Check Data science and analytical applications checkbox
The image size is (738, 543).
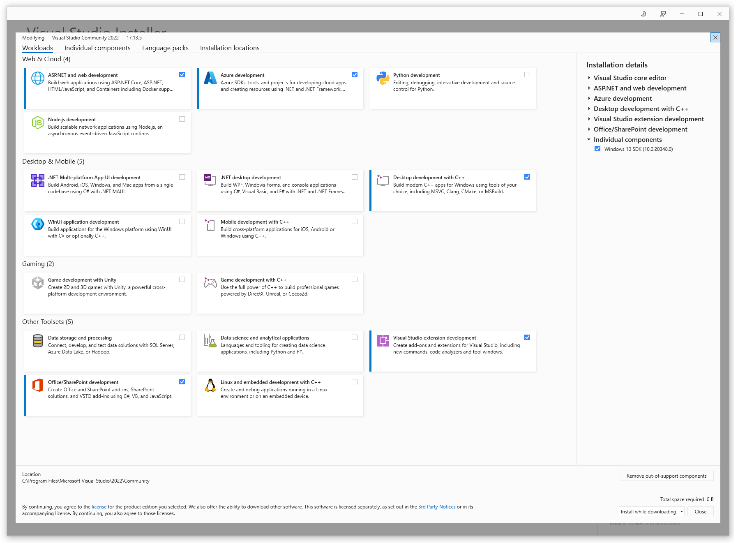355,337
